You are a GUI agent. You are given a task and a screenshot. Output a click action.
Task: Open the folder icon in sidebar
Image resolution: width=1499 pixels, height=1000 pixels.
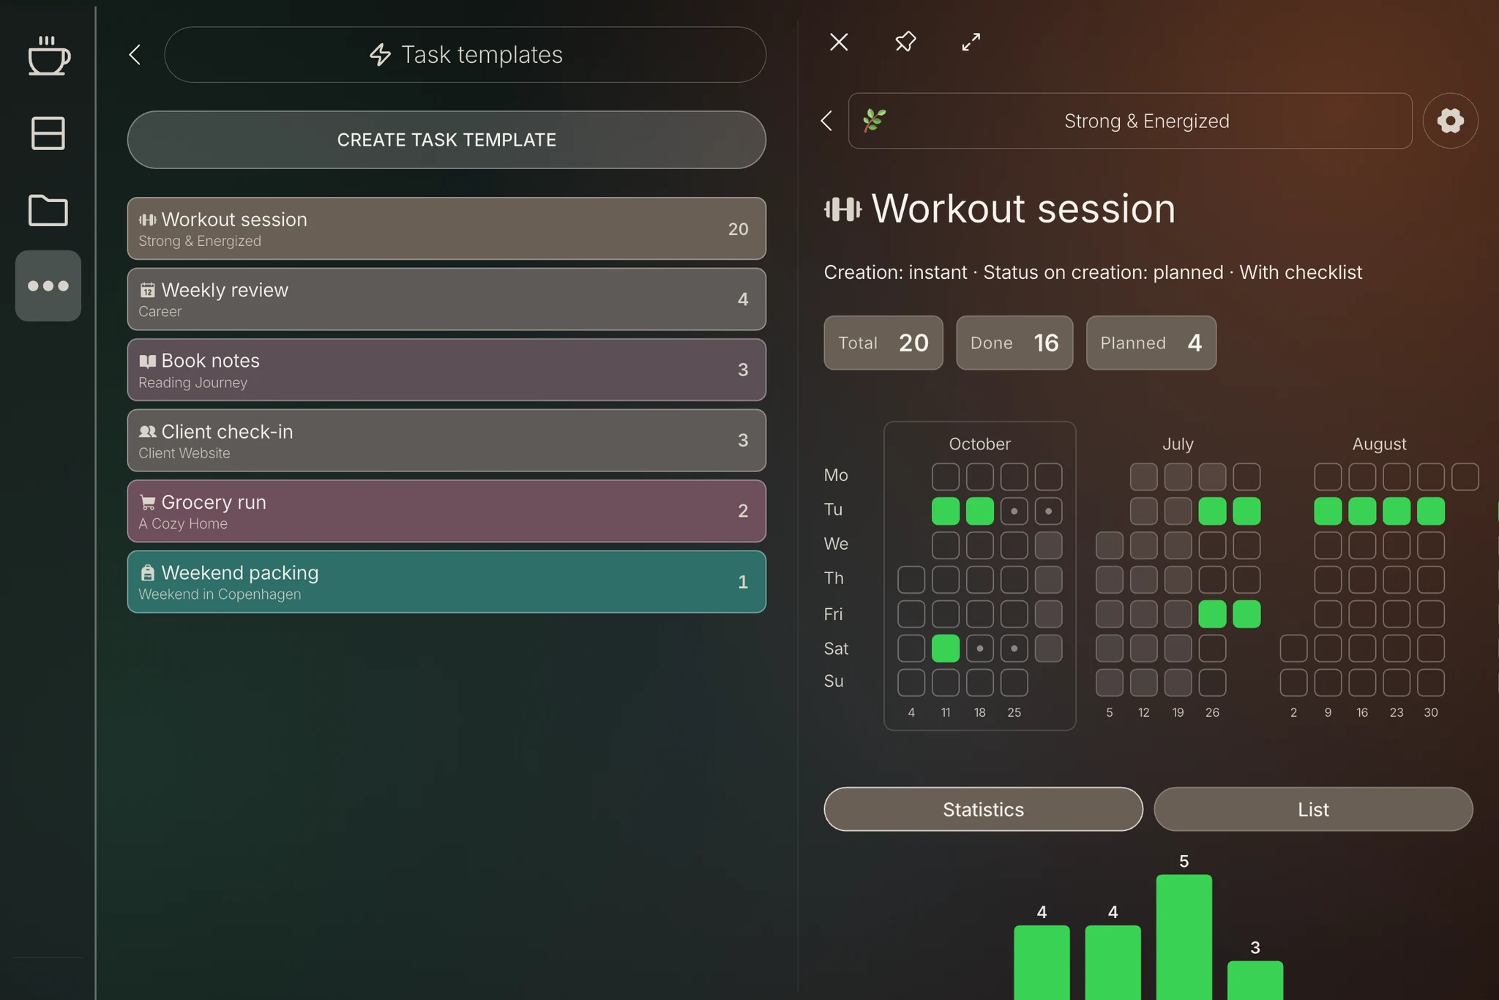[x=48, y=210]
